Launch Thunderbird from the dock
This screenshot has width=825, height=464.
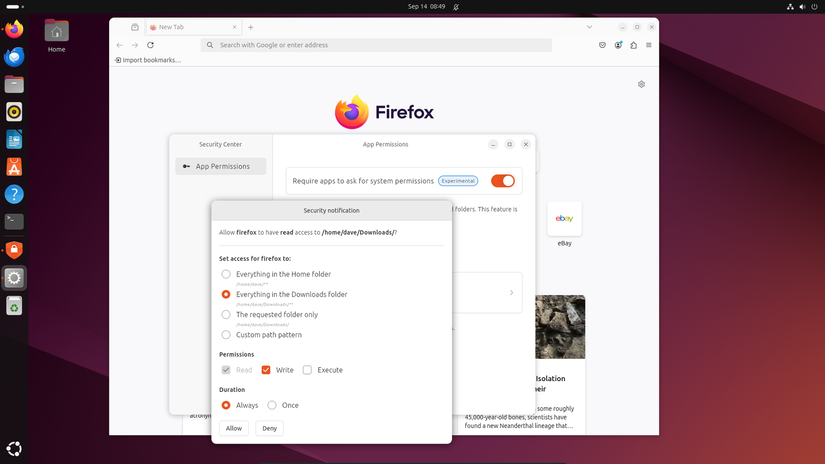(x=14, y=57)
